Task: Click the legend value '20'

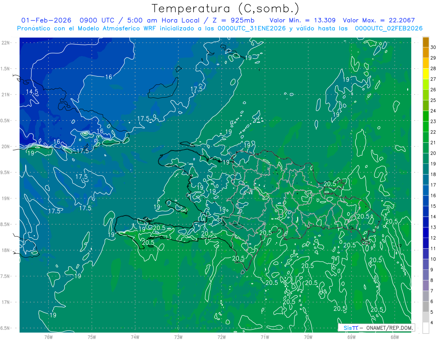Action: [433, 153]
